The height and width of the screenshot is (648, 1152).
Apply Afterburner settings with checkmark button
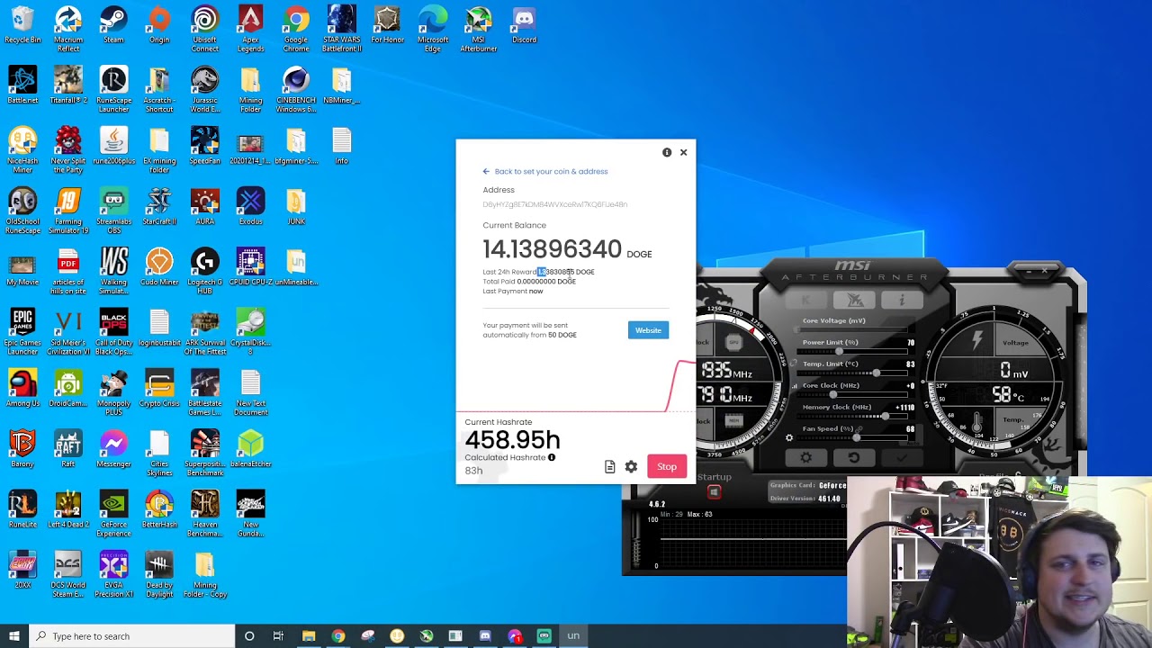[x=901, y=457]
